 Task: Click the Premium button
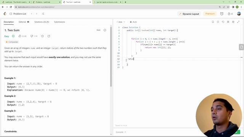pyautogui.click(x=210, y=14)
